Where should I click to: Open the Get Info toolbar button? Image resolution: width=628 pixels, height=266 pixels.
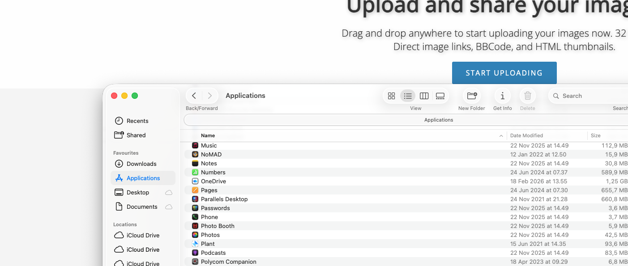(x=503, y=96)
